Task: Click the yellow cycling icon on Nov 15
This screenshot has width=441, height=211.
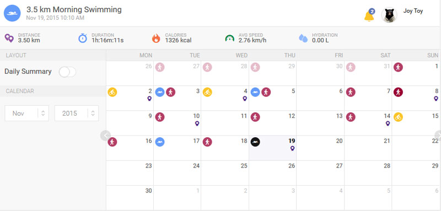Action: pos(398,117)
